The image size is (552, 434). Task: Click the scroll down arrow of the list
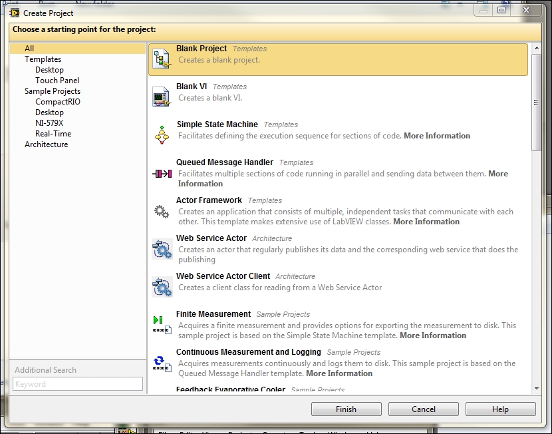(x=537, y=389)
